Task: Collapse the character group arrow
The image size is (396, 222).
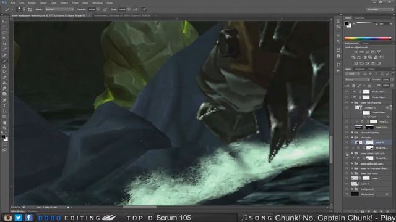Action: [352, 138]
